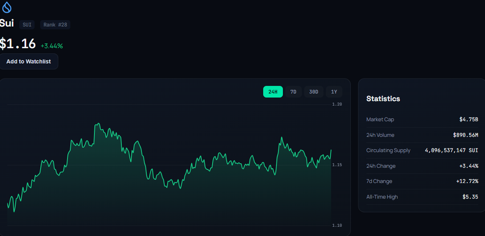
Task: Click the 1.10 y-axis label
Action: point(337,226)
